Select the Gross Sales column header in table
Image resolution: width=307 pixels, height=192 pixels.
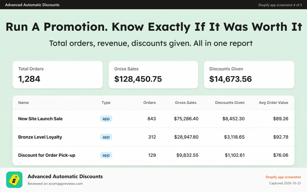pos(186,103)
